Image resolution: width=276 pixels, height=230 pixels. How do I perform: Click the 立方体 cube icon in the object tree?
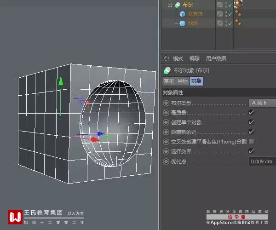click(183, 14)
